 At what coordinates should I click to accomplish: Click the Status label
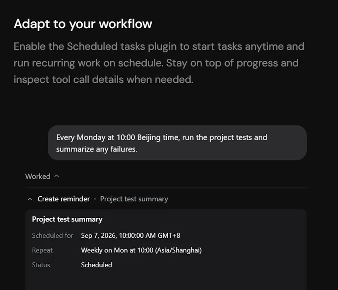[x=41, y=265]
